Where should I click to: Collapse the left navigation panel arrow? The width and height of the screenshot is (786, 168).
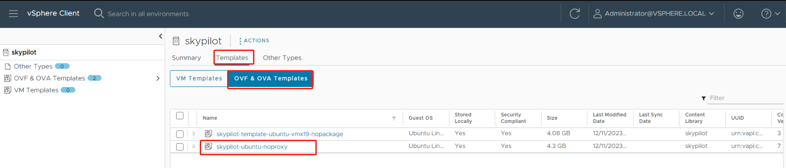click(160, 36)
